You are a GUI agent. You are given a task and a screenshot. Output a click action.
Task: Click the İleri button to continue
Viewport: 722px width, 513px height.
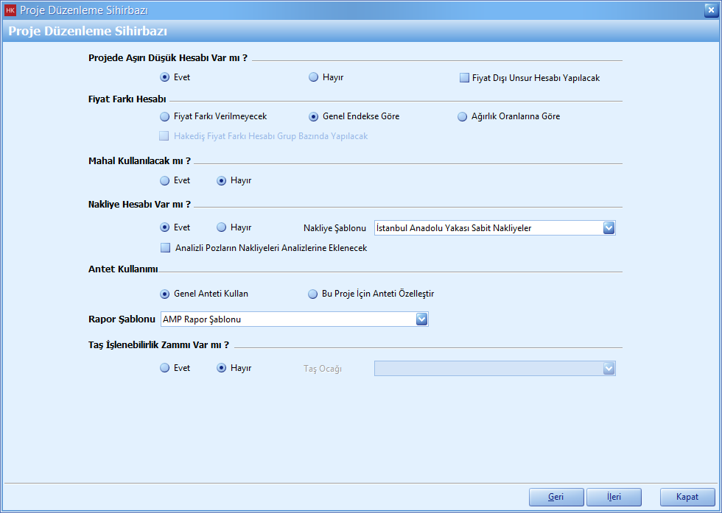(613, 497)
